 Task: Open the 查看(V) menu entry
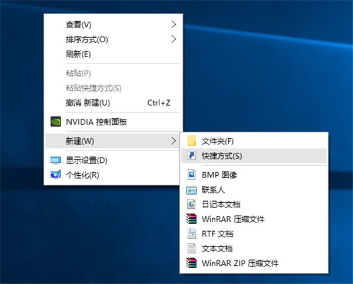pos(113,25)
